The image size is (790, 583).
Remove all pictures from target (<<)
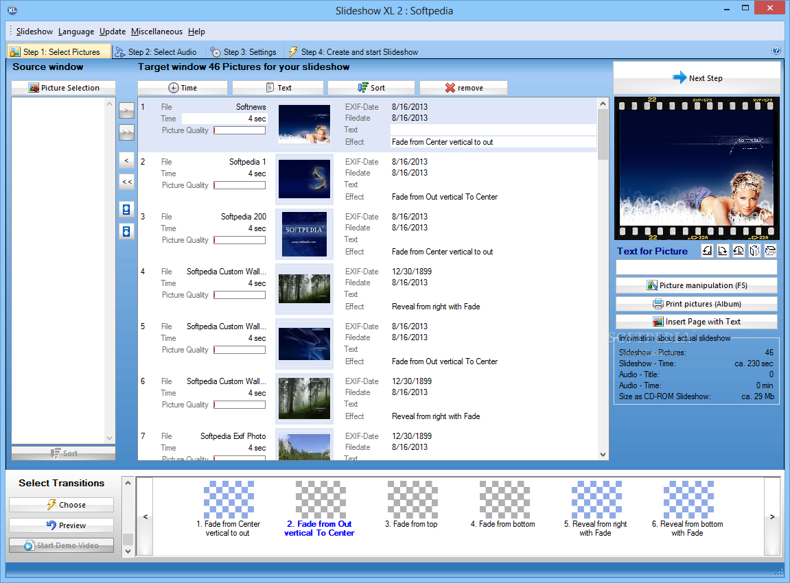pos(126,182)
